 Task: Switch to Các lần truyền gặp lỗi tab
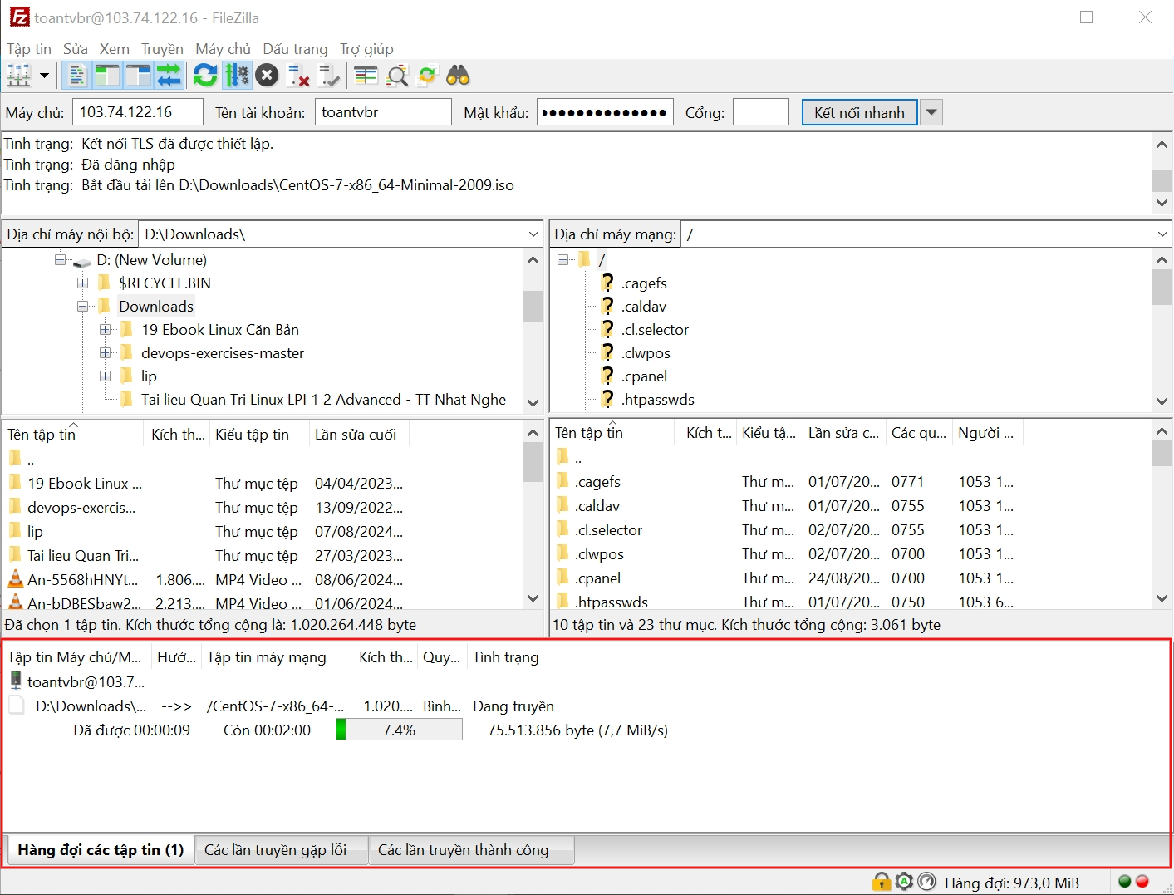280,850
